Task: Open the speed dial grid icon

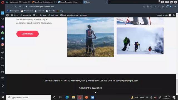Action: (20, 7)
